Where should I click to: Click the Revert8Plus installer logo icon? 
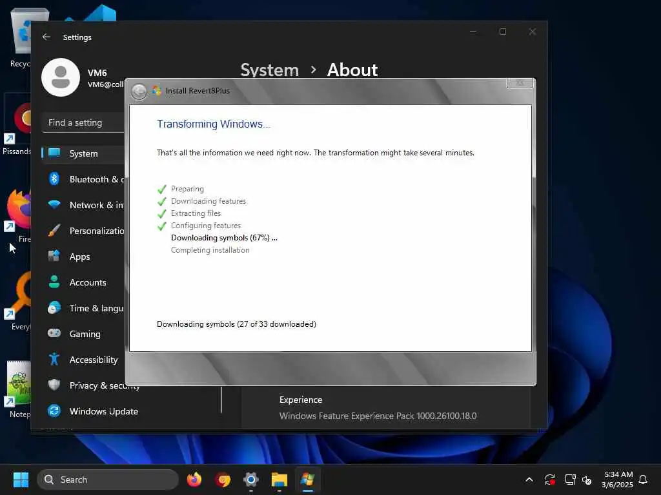(157, 90)
